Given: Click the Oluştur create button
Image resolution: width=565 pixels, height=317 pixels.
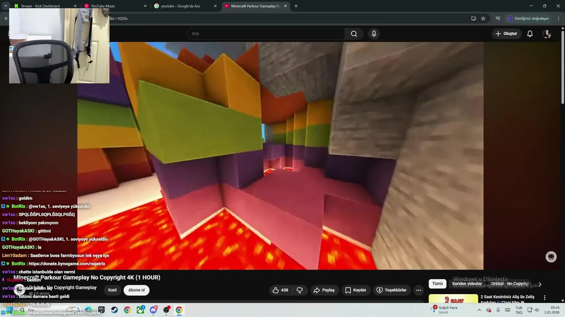Looking at the screenshot, I should pos(506,34).
